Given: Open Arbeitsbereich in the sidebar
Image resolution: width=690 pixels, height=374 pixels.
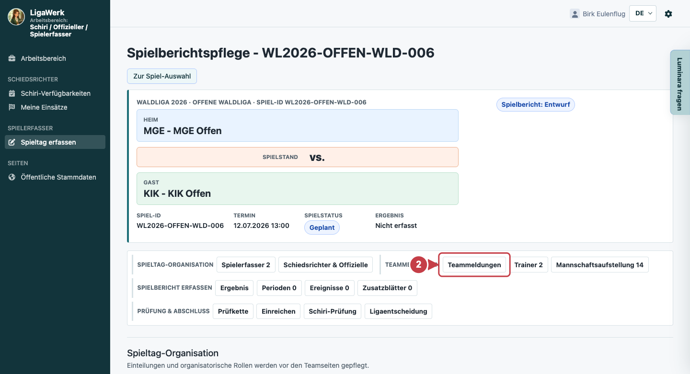Looking at the screenshot, I should (55, 58).
